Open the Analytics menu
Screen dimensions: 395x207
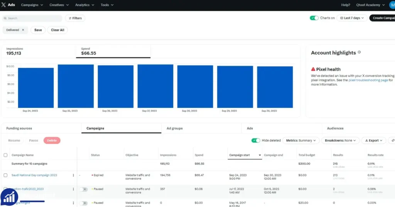(84, 5)
